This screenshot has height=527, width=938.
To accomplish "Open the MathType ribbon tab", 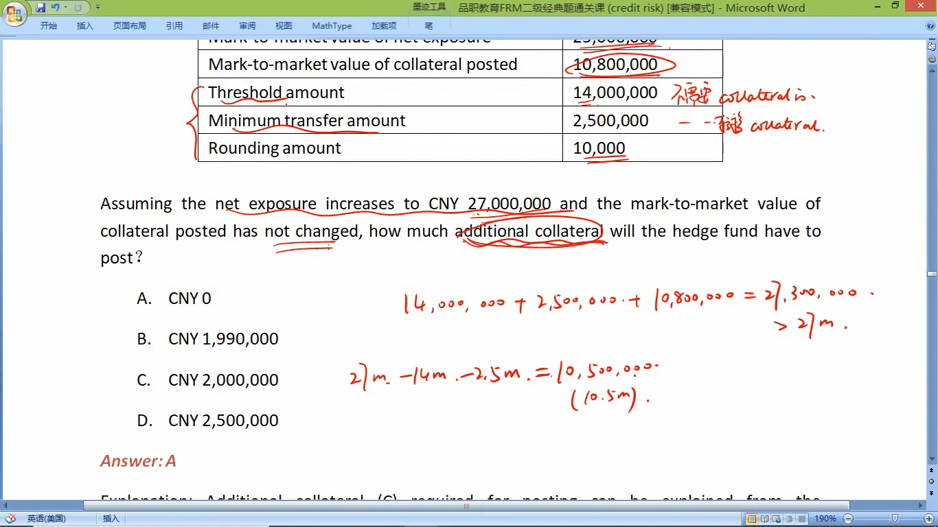I will click(332, 25).
